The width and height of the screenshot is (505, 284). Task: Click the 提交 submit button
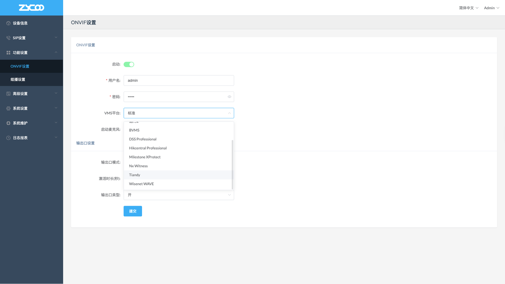133,211
